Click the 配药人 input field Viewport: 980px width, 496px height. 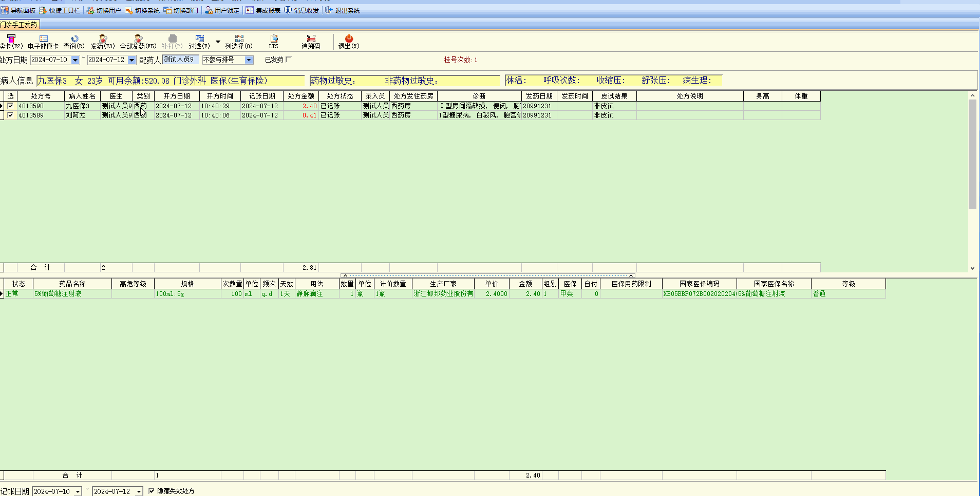pos(180,59)
